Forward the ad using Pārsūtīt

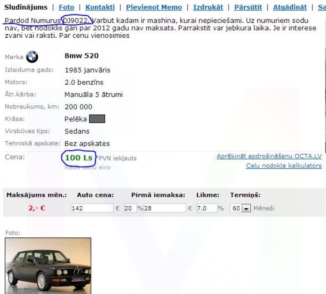(248, 7)
